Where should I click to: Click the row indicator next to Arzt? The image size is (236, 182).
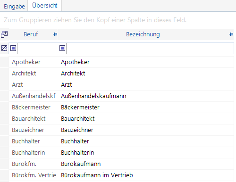pos(4,85)
